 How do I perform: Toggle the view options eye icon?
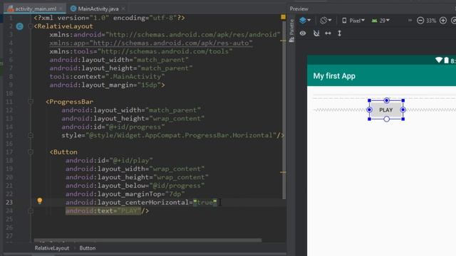(303, 33)
